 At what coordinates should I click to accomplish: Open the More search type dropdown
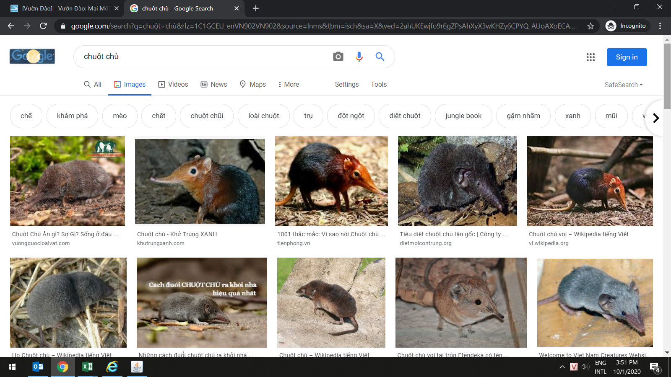(288, 84)
